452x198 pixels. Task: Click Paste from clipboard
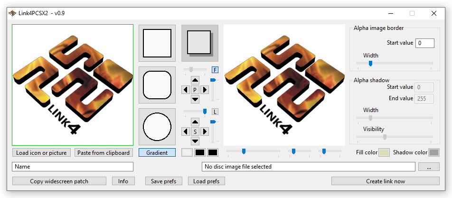pyautogui.click(x=104, y=153)
